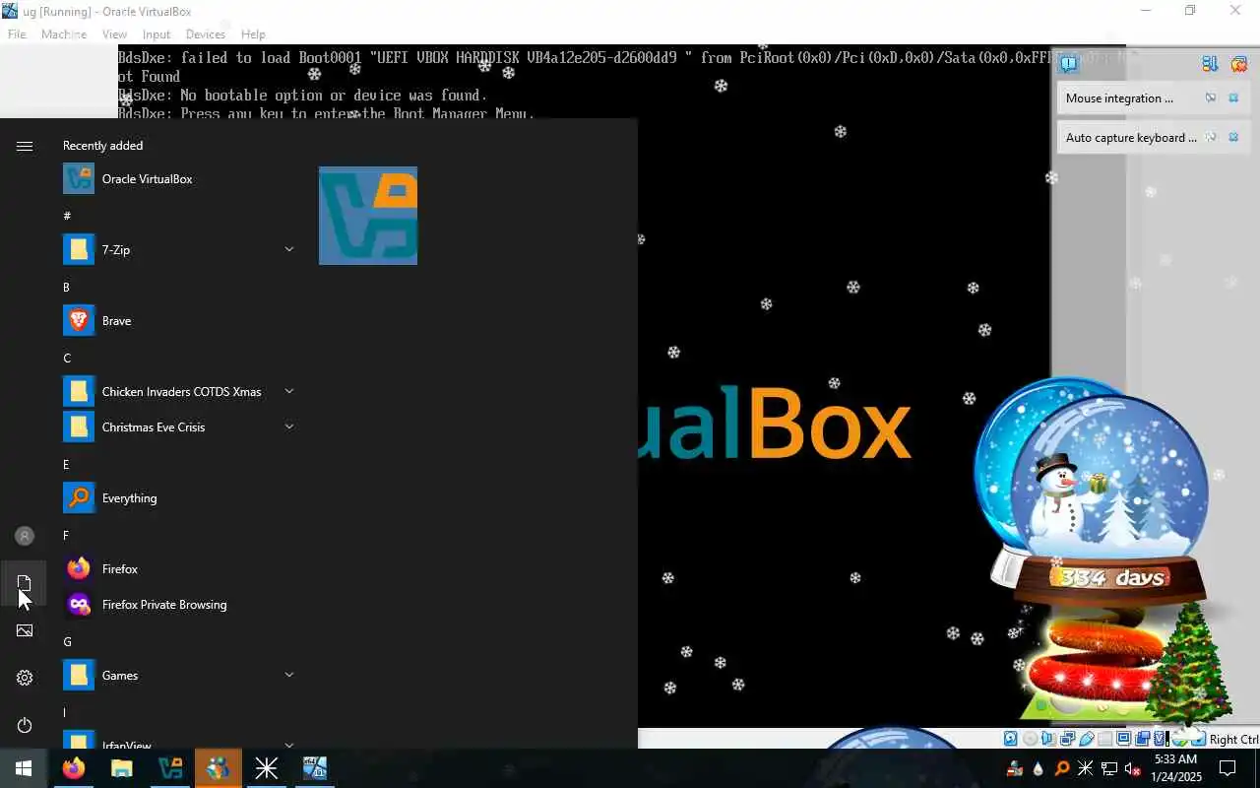Open the Windows Action Center notifications button
This screenshot has width=1260, height=788.
1228,768
